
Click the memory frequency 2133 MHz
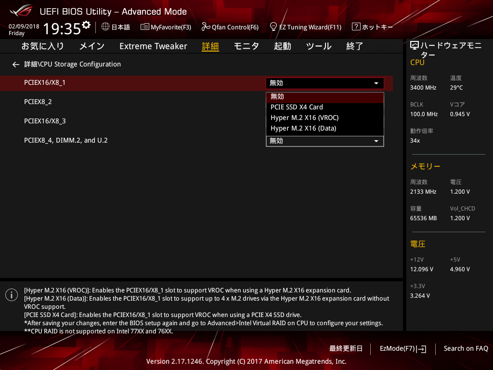[423, 192]
